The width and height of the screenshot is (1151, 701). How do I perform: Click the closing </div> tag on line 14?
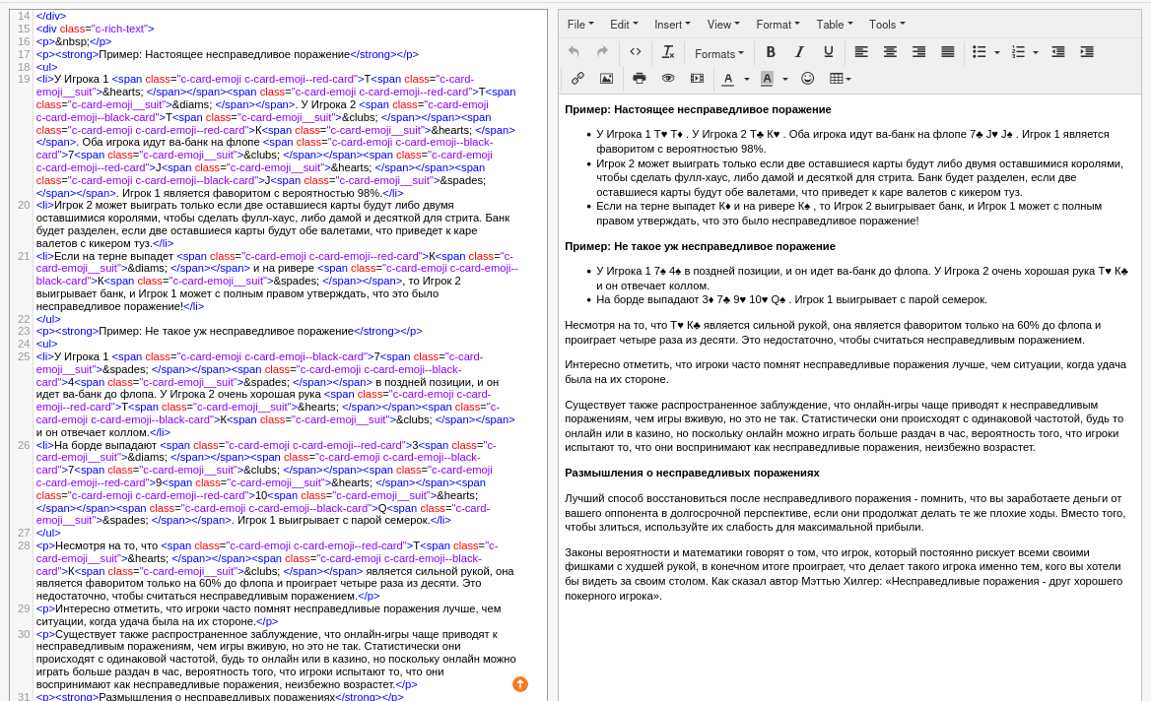[50, 16]
